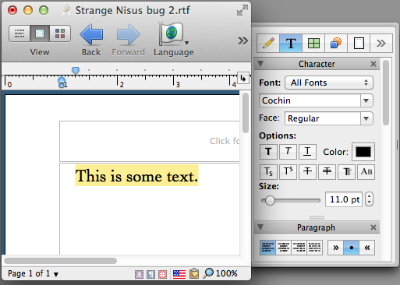Screen dimensions: 400x285
Task: Click the US flag language status icon
Action: [179, 274]
